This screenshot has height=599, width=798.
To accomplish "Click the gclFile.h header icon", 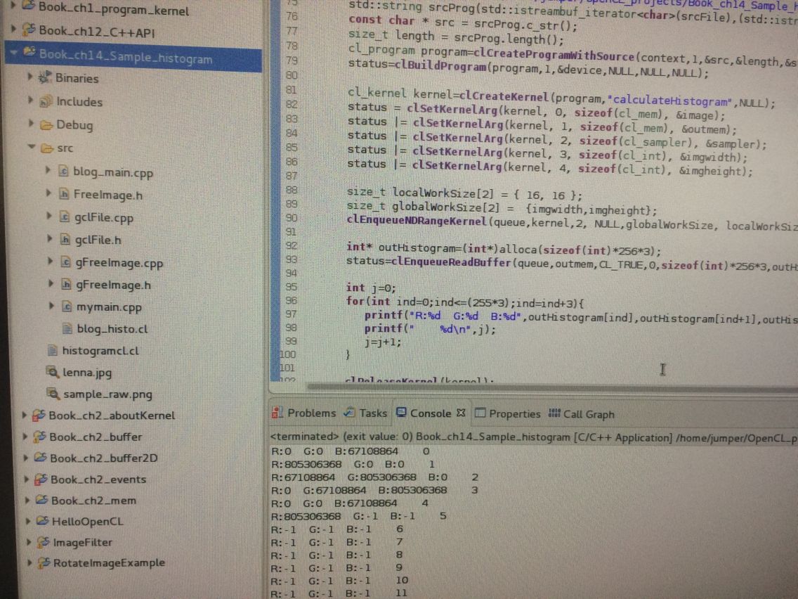I will pyautogui.click(x=65, y=239).
